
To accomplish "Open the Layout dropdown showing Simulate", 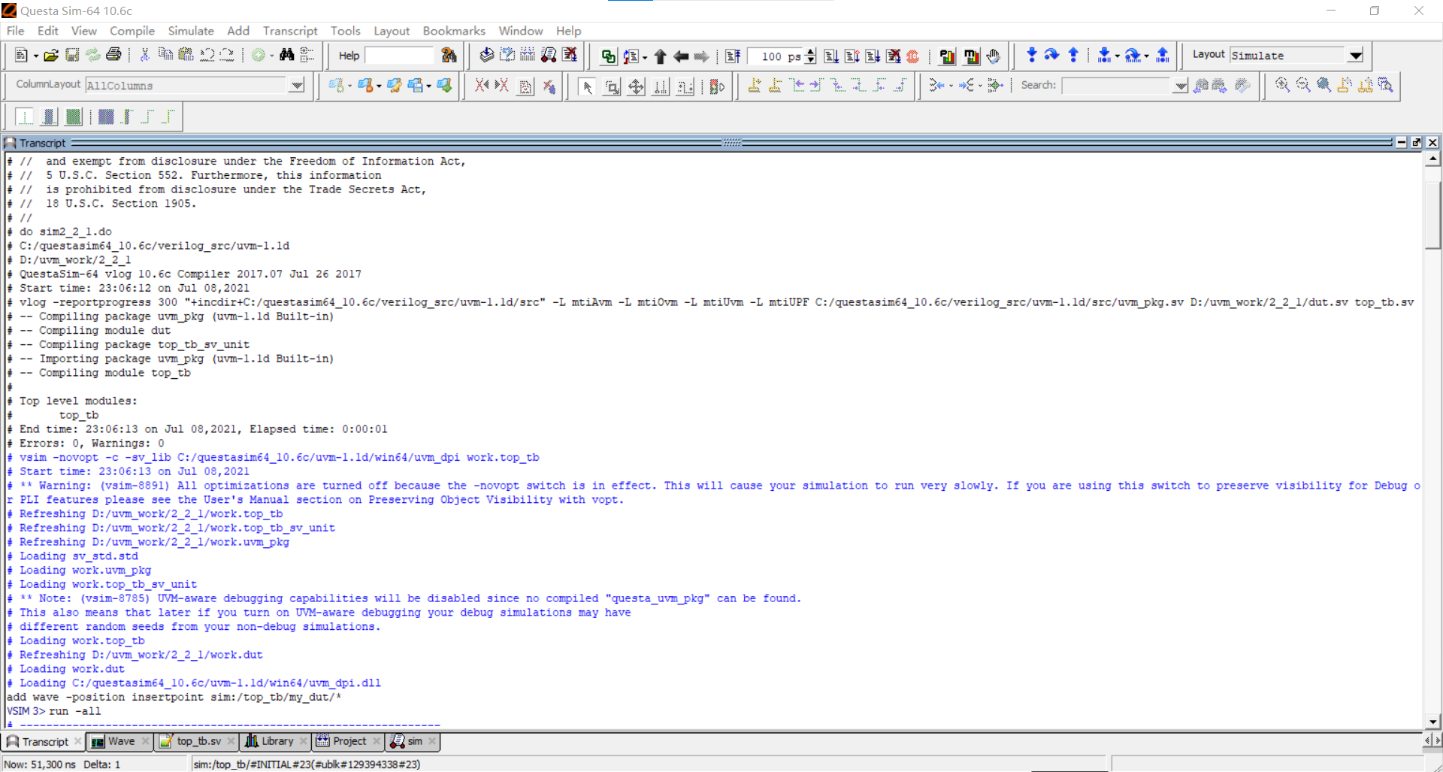I will coord(1355,55).
